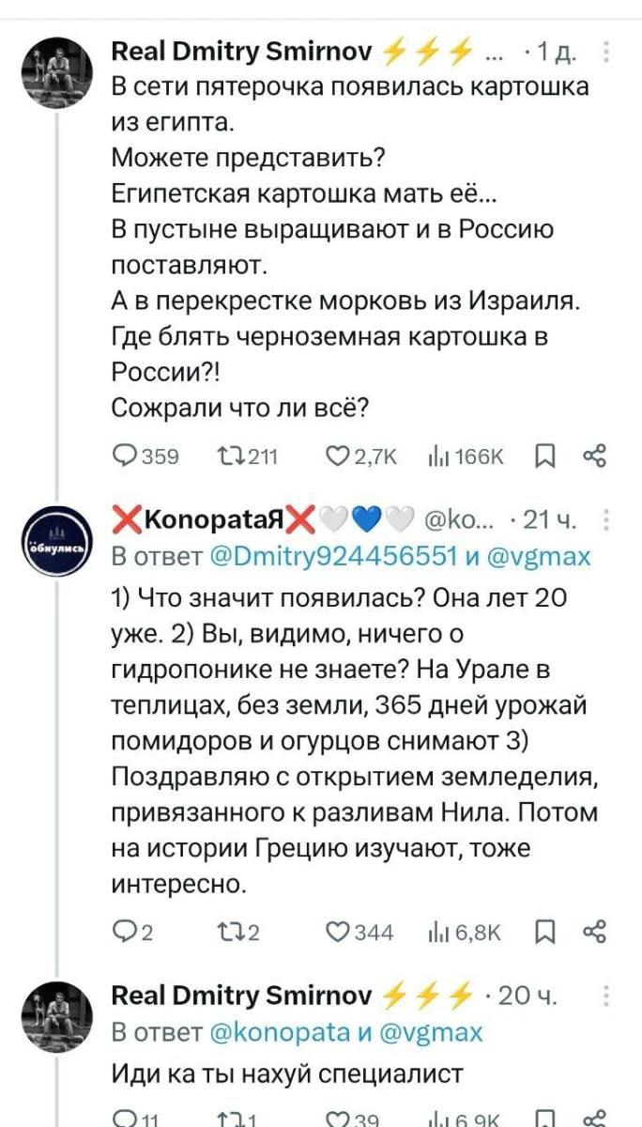Image resolution: width=642 pixels, height=1127 pixels.
Task: Bookmark the first Dmitry Smirnov tweet
Action: pyautogui.click(x=543, y=456)
